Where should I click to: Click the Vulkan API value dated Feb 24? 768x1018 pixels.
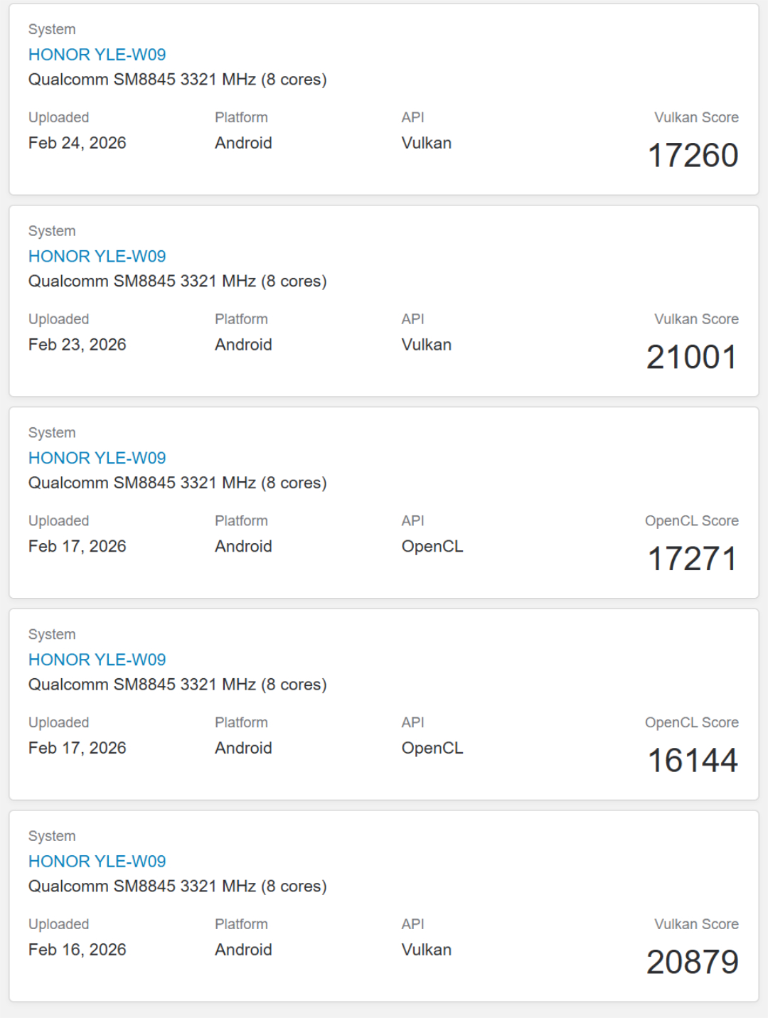[426, 143]
